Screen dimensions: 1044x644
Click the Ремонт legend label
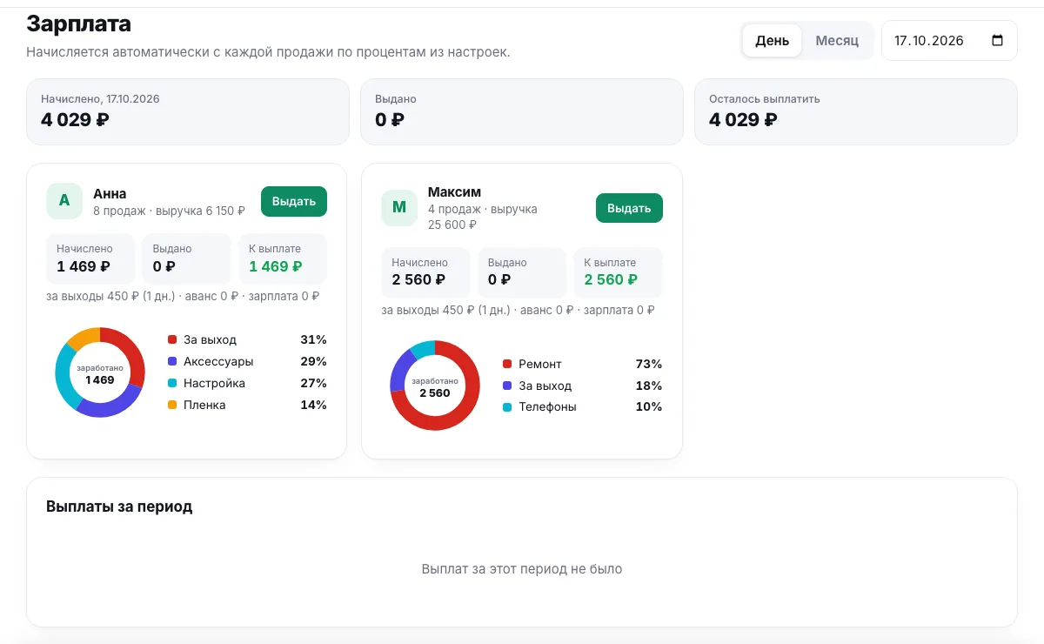(540, 364)
